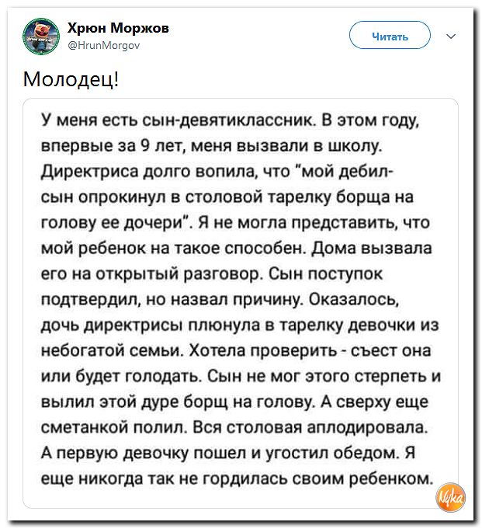The width and height of the screenshot is (482, 529).
Task: Click the tweet text Молодец!
Action: click(71, 78)
